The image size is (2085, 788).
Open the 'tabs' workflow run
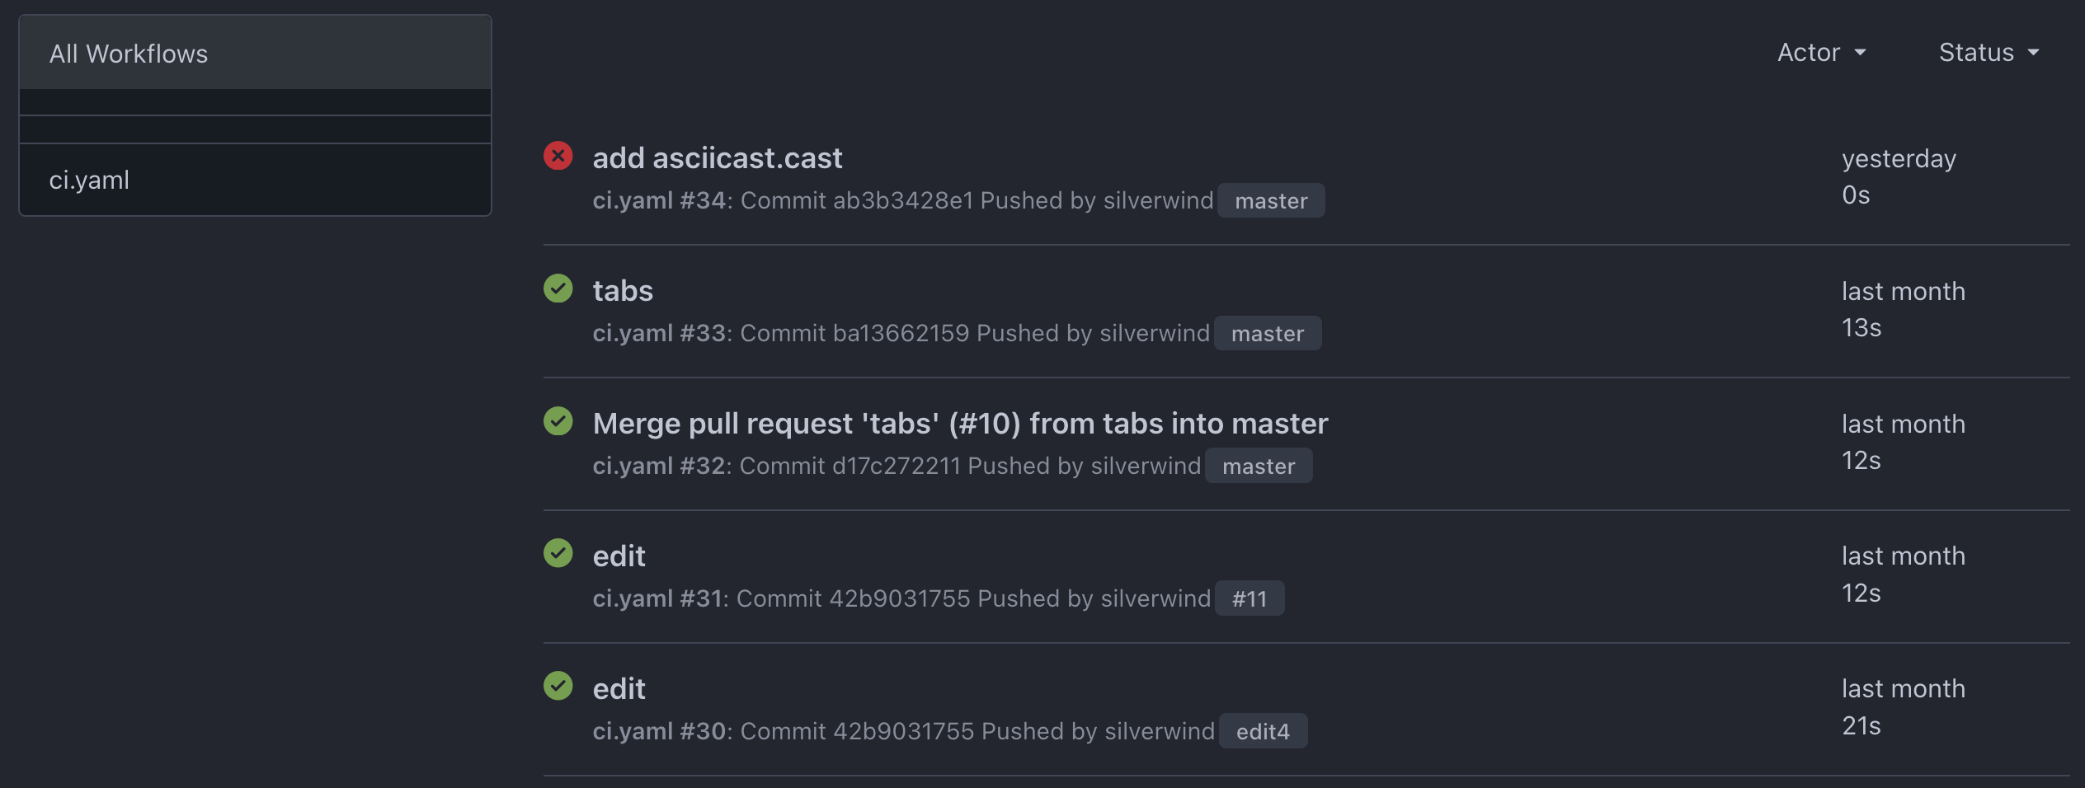click(x=623, y=291)
